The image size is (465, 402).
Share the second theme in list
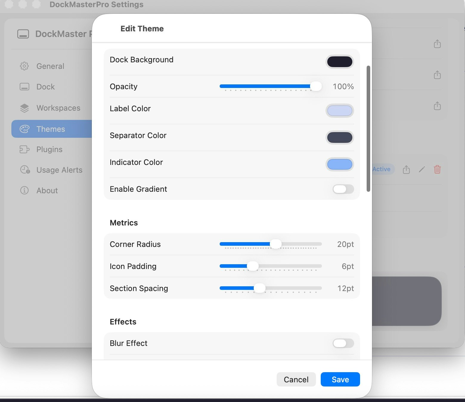pyautogui.click(x=437, y=75)
